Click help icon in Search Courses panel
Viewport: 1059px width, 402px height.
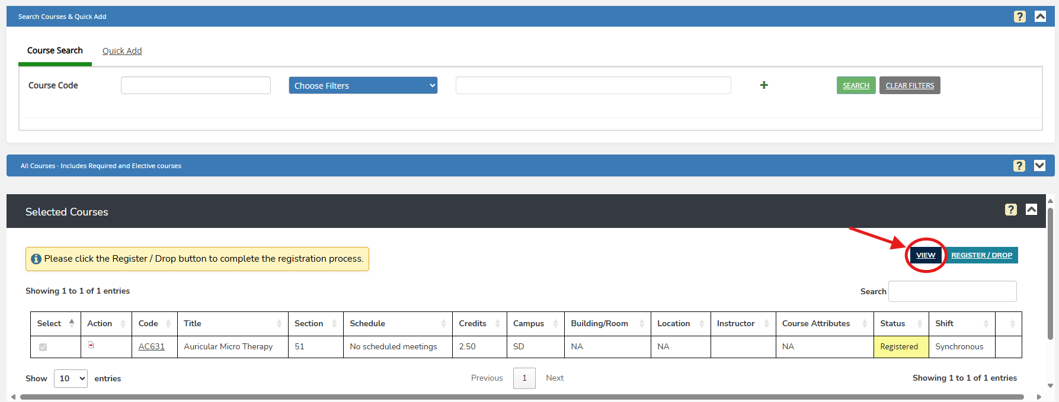[1019, 17]
